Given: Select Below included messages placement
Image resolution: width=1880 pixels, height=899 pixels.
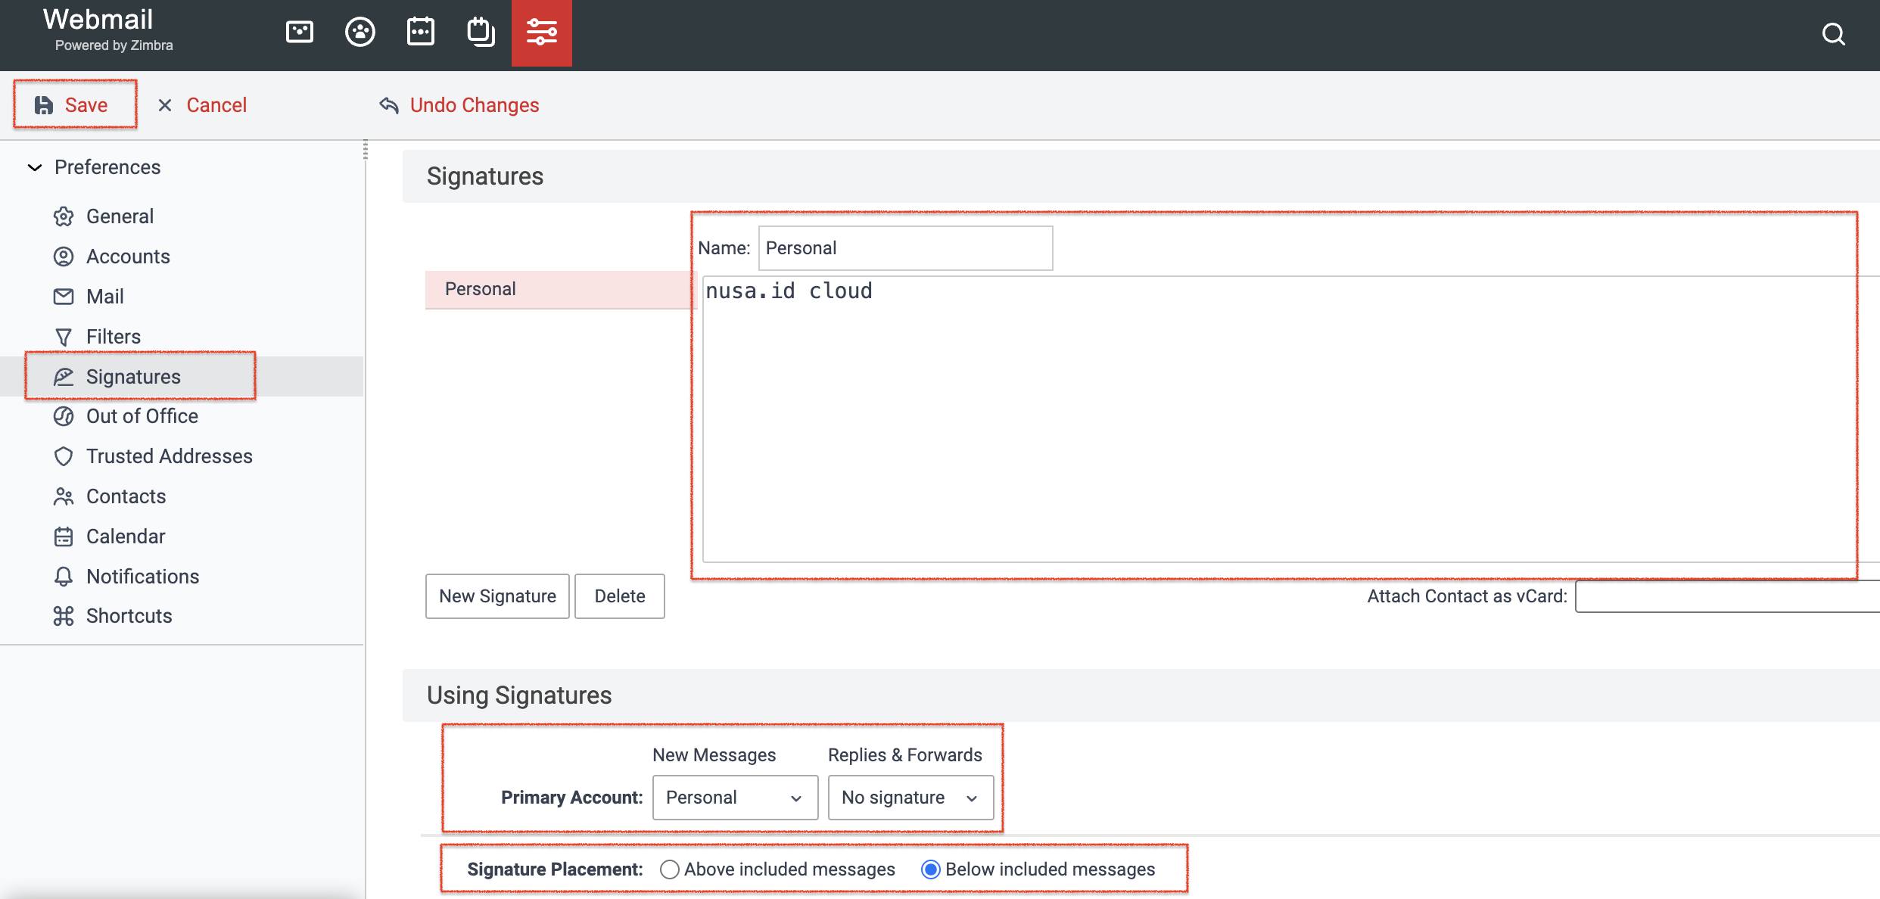Looking at the screenshot, I should [931, 869].
